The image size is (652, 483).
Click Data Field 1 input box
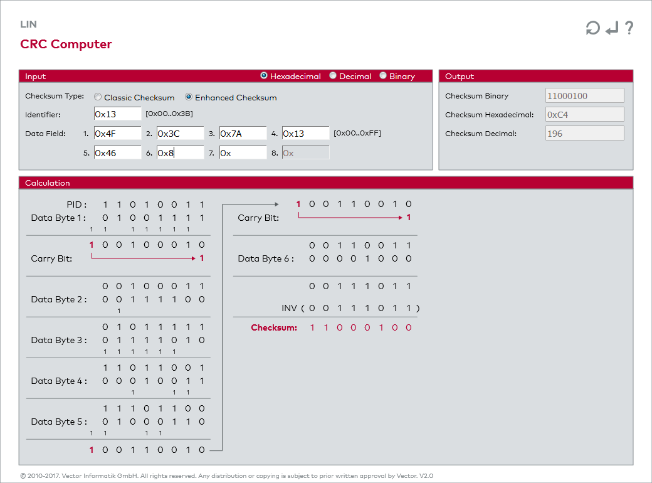click(117, 134)
